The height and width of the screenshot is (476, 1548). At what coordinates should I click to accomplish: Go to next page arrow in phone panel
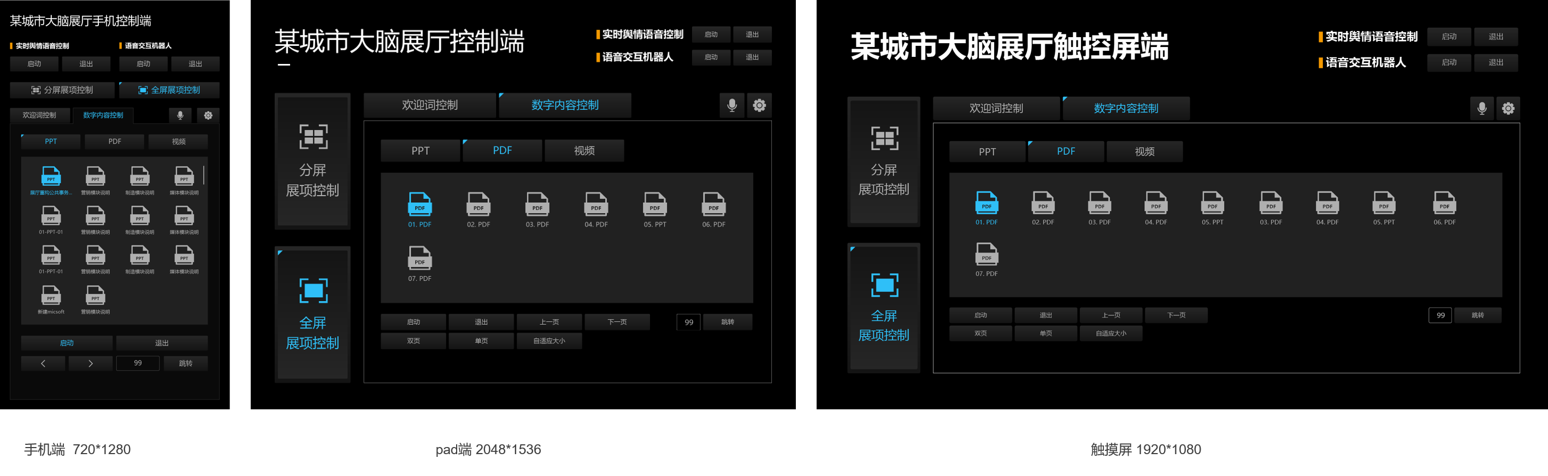(91, 363)
